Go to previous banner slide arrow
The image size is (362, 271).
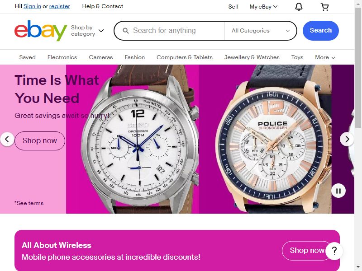tap(7, 139)
